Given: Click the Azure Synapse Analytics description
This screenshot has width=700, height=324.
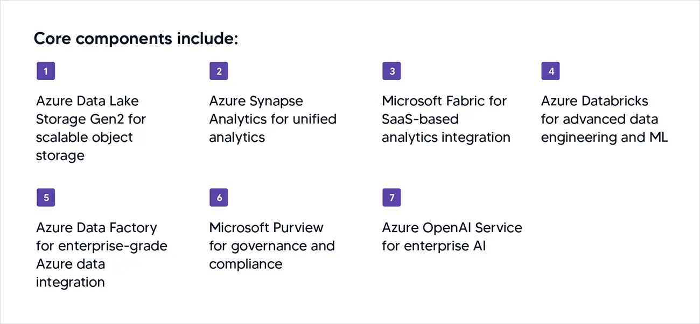Looking at the screenshot, I should (x=273, y=119).
